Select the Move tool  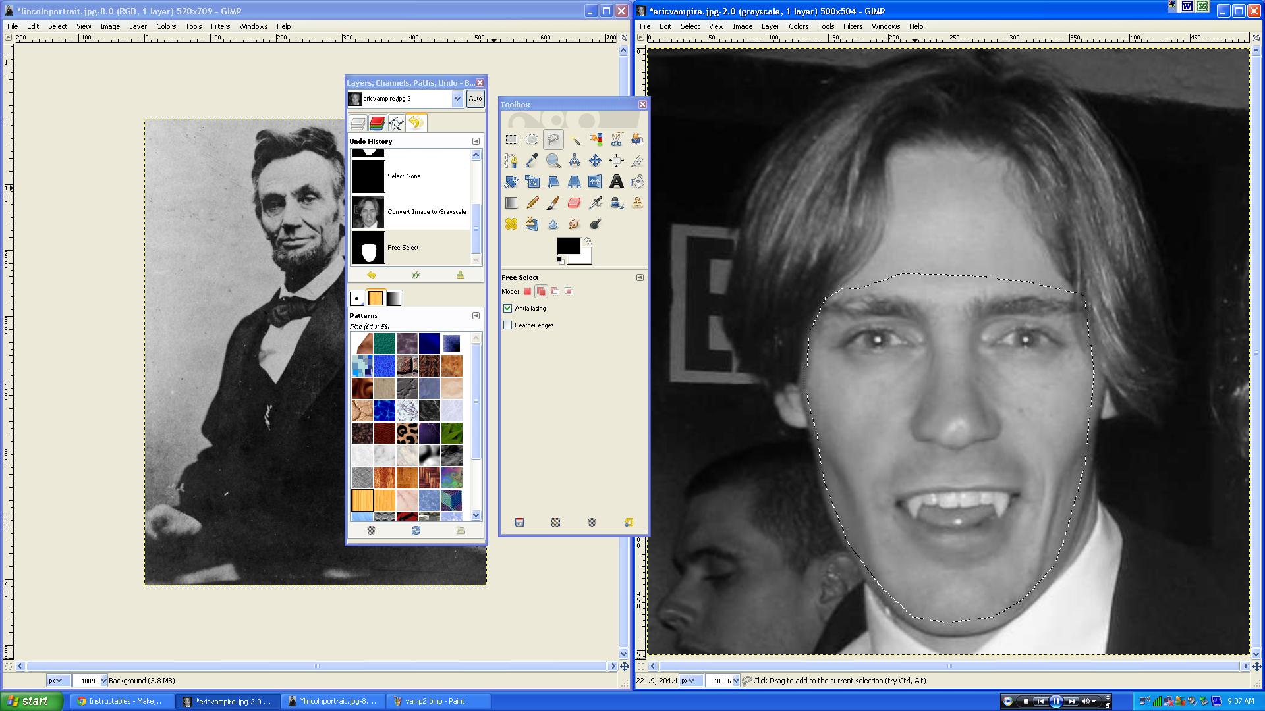pyautogui.click(x=596, y=161)
